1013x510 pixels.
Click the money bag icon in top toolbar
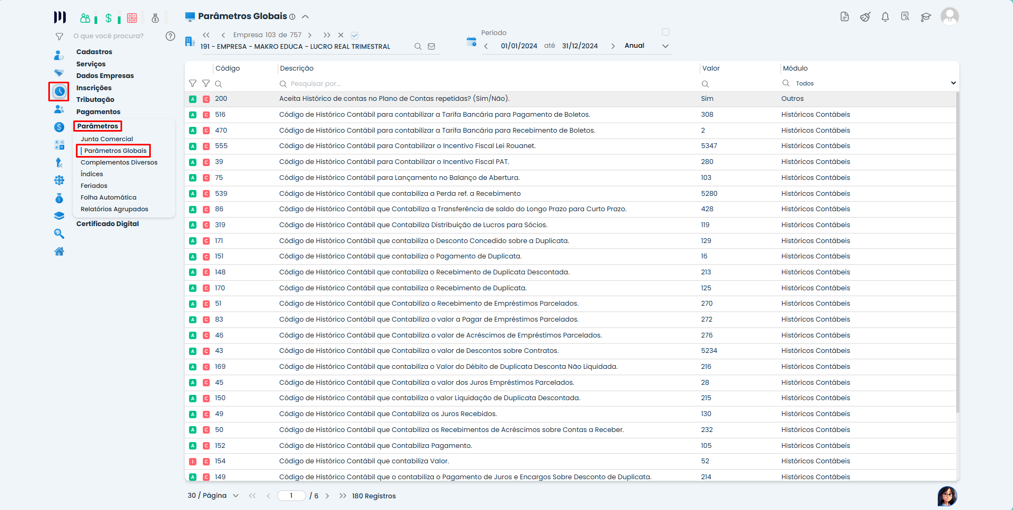(155, 18)
